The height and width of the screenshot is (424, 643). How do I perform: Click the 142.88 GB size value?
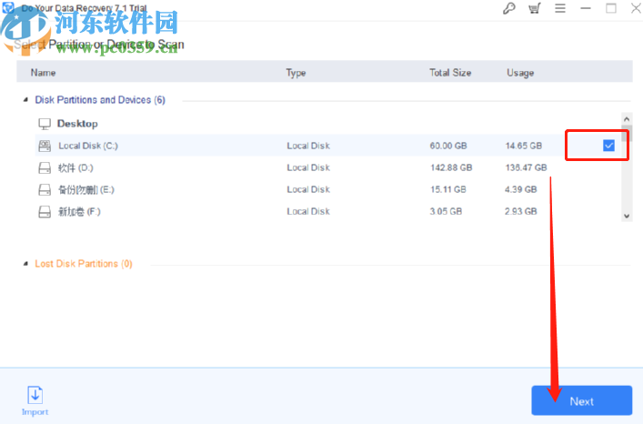tap(451, 167)
